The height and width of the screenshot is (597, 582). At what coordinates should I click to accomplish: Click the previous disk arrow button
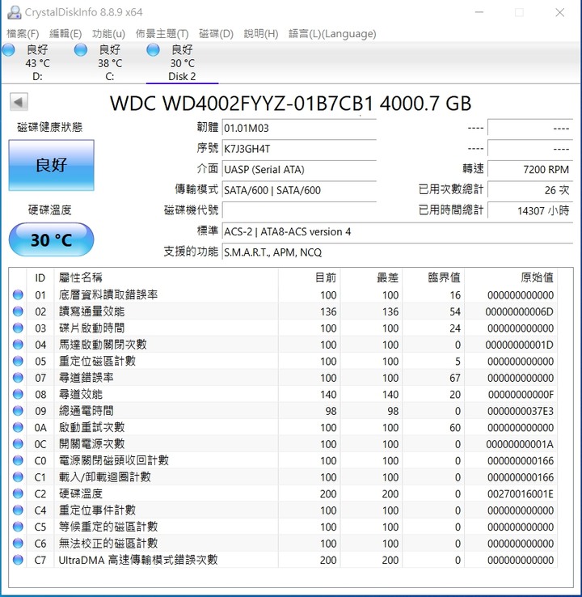(19, 102)
